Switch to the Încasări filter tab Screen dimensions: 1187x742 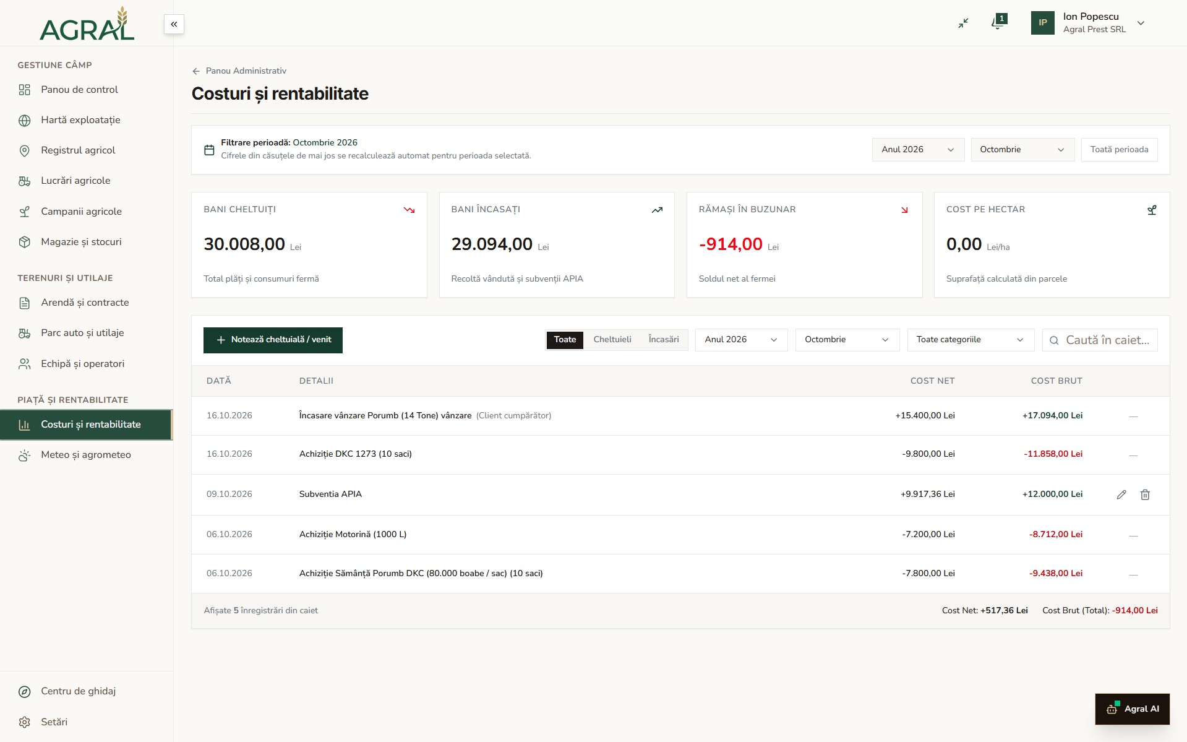tap(664, 340)
